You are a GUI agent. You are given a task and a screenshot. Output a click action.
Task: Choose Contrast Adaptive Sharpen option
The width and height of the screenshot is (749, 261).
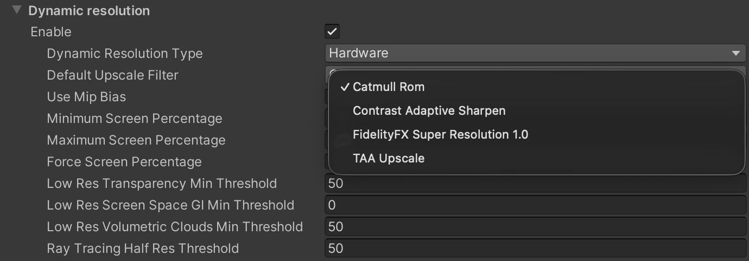(x=429, y=111)
